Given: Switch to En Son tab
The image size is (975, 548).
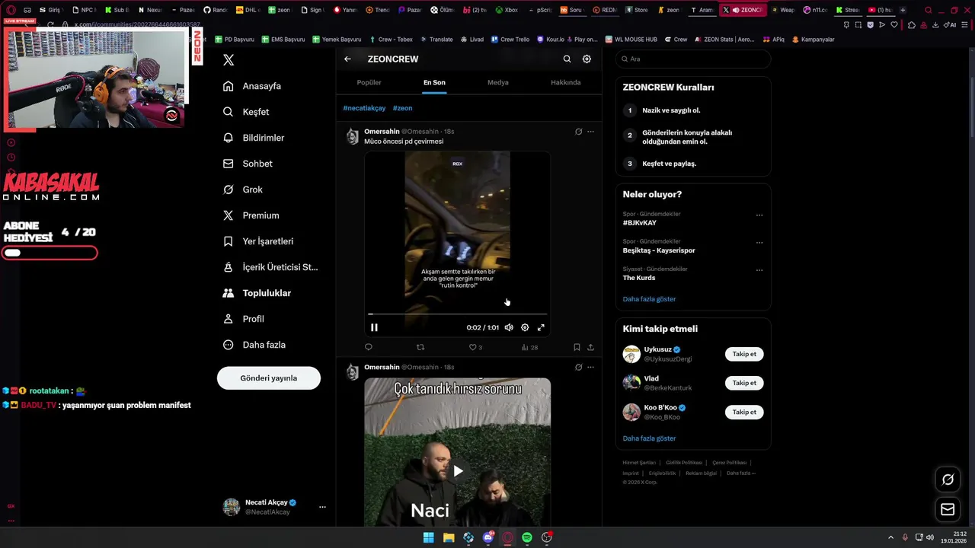Looking at the screenshot, I should [x=434, y=82].
